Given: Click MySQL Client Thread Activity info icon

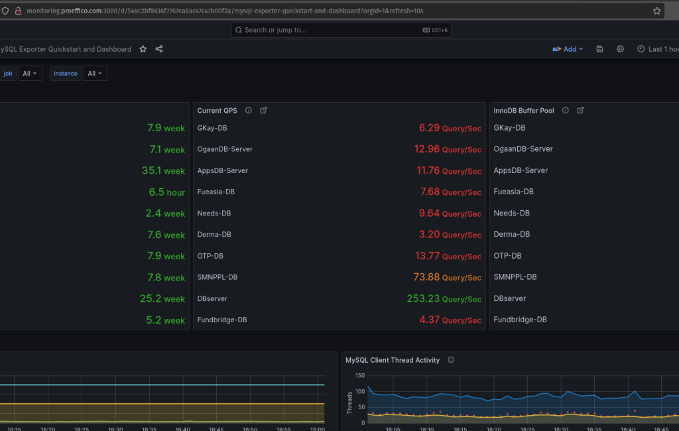Looking at the screenshot, I should coord(451,360).
